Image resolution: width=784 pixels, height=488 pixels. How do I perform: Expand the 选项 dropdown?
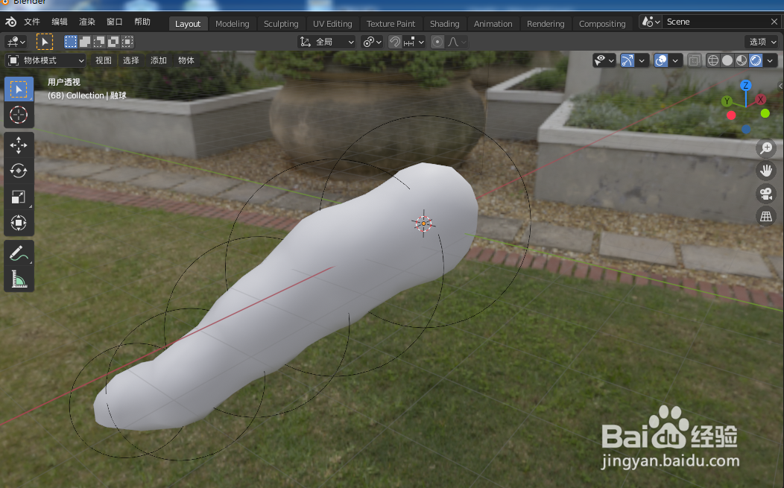pyautogui.click(x=759, y=41)
